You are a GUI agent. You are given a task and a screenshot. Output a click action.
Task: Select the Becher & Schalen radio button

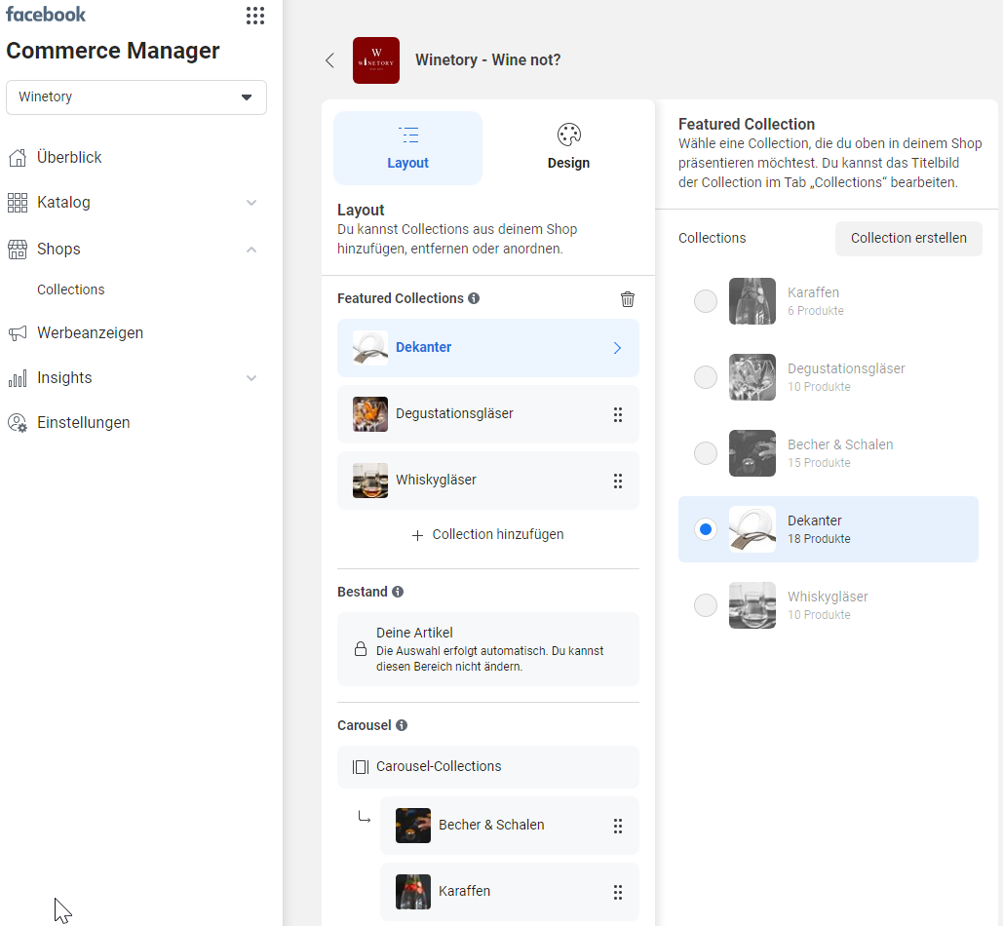[706, 453]
